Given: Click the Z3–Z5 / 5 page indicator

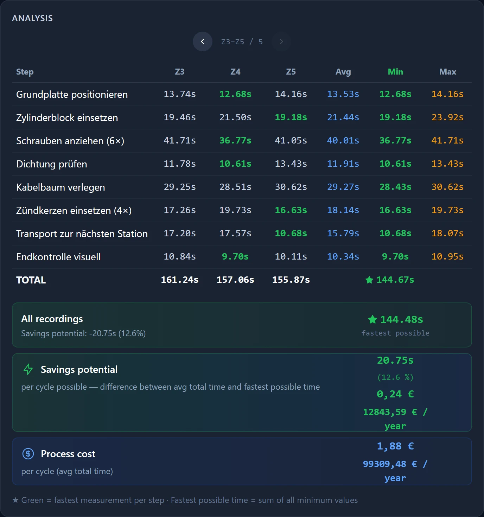Looking at the screenshot, I should click(x=242, y=42).
